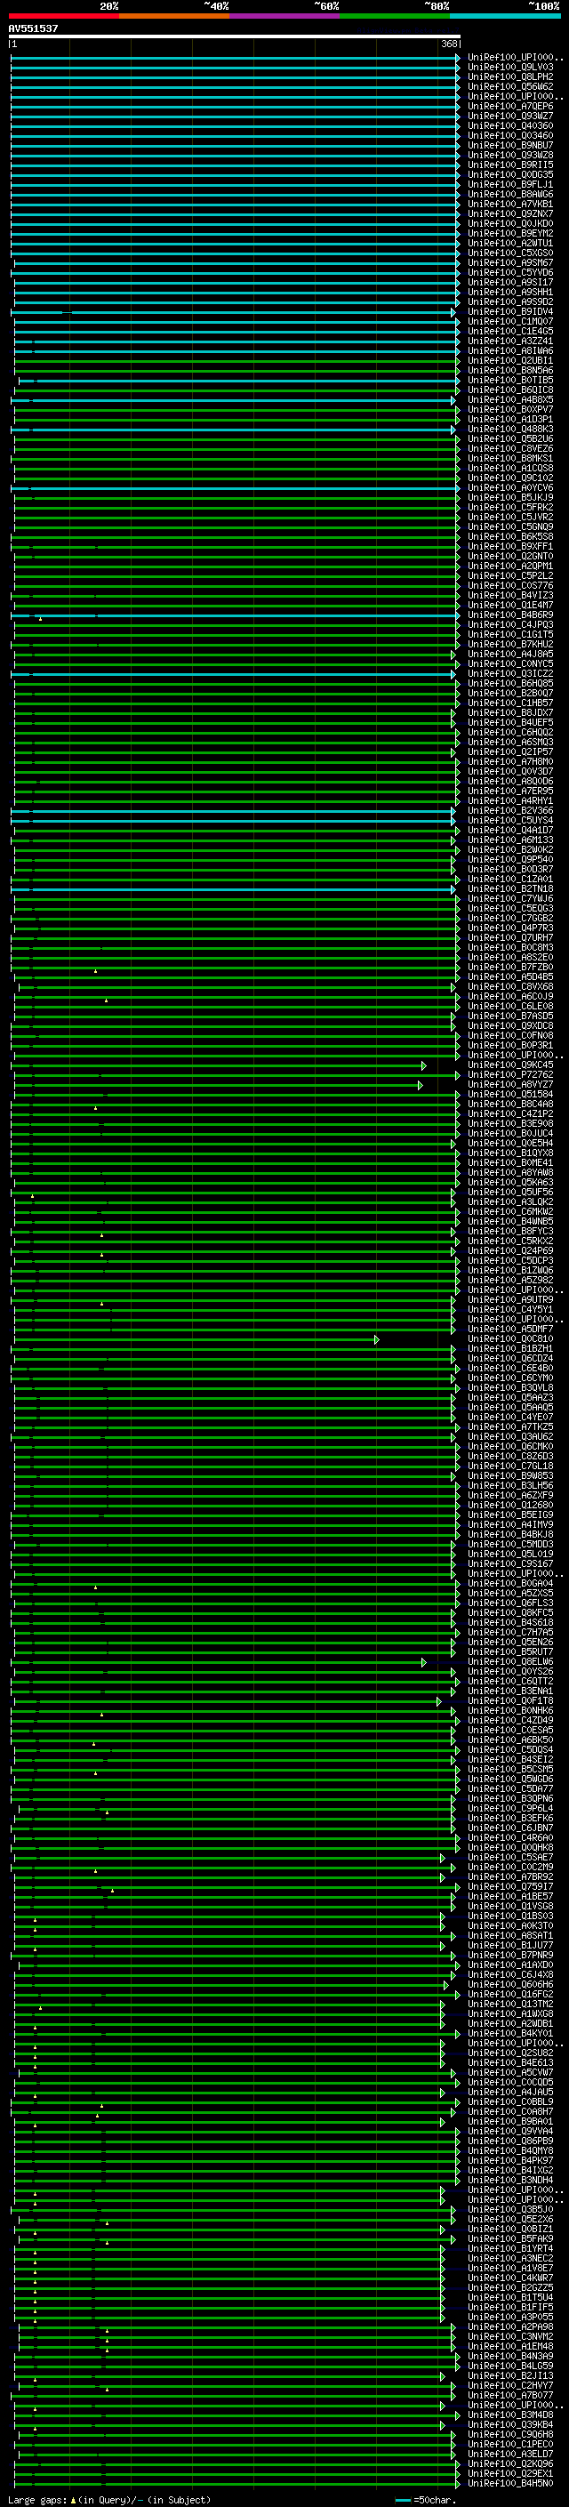Click the cyan alignment bar for Q9LV03
This screenshot has height=2507, width=569.
235,68
